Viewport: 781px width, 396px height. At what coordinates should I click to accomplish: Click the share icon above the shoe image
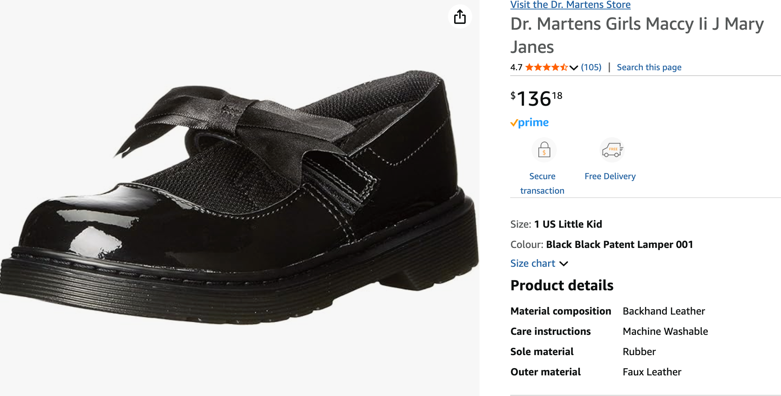460,17
